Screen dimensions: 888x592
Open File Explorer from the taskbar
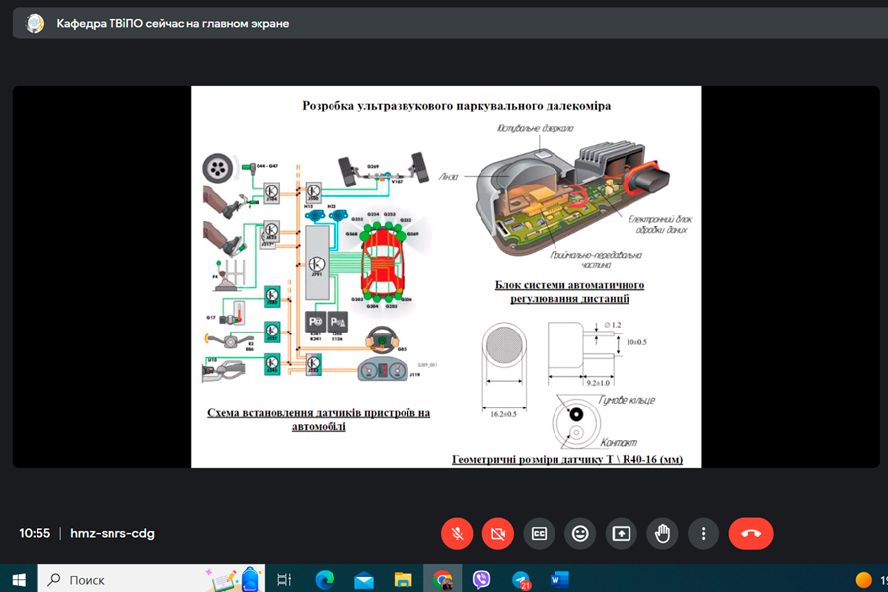click(x=403, y=579)
